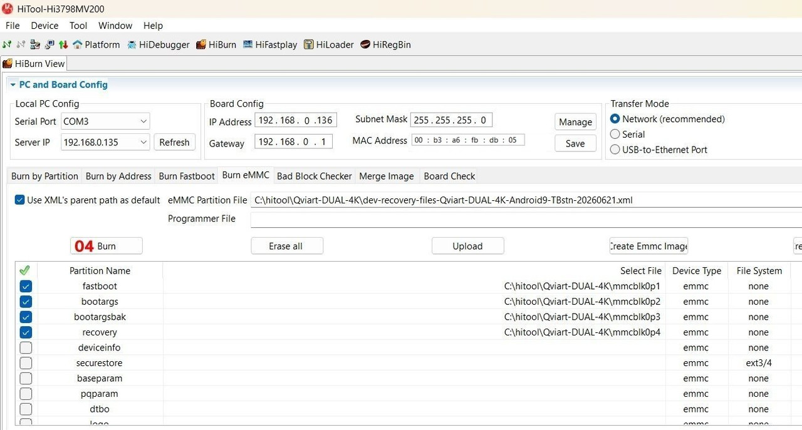Open the terminal console toolbar icon

(x=49, y=44)
